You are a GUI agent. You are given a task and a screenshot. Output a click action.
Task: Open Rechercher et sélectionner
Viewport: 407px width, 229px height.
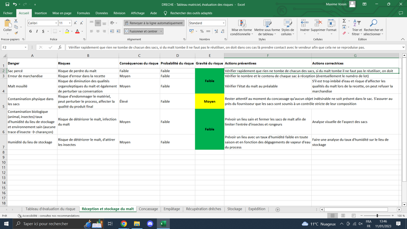373,28
